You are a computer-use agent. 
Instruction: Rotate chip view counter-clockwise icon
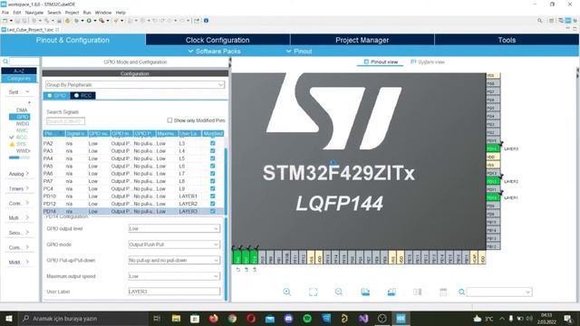coord(391,292)
